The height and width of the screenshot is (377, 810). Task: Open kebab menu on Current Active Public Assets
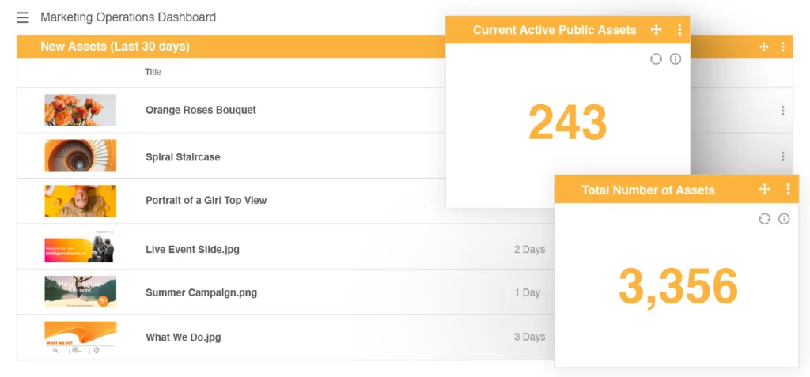tap(679, 30)
